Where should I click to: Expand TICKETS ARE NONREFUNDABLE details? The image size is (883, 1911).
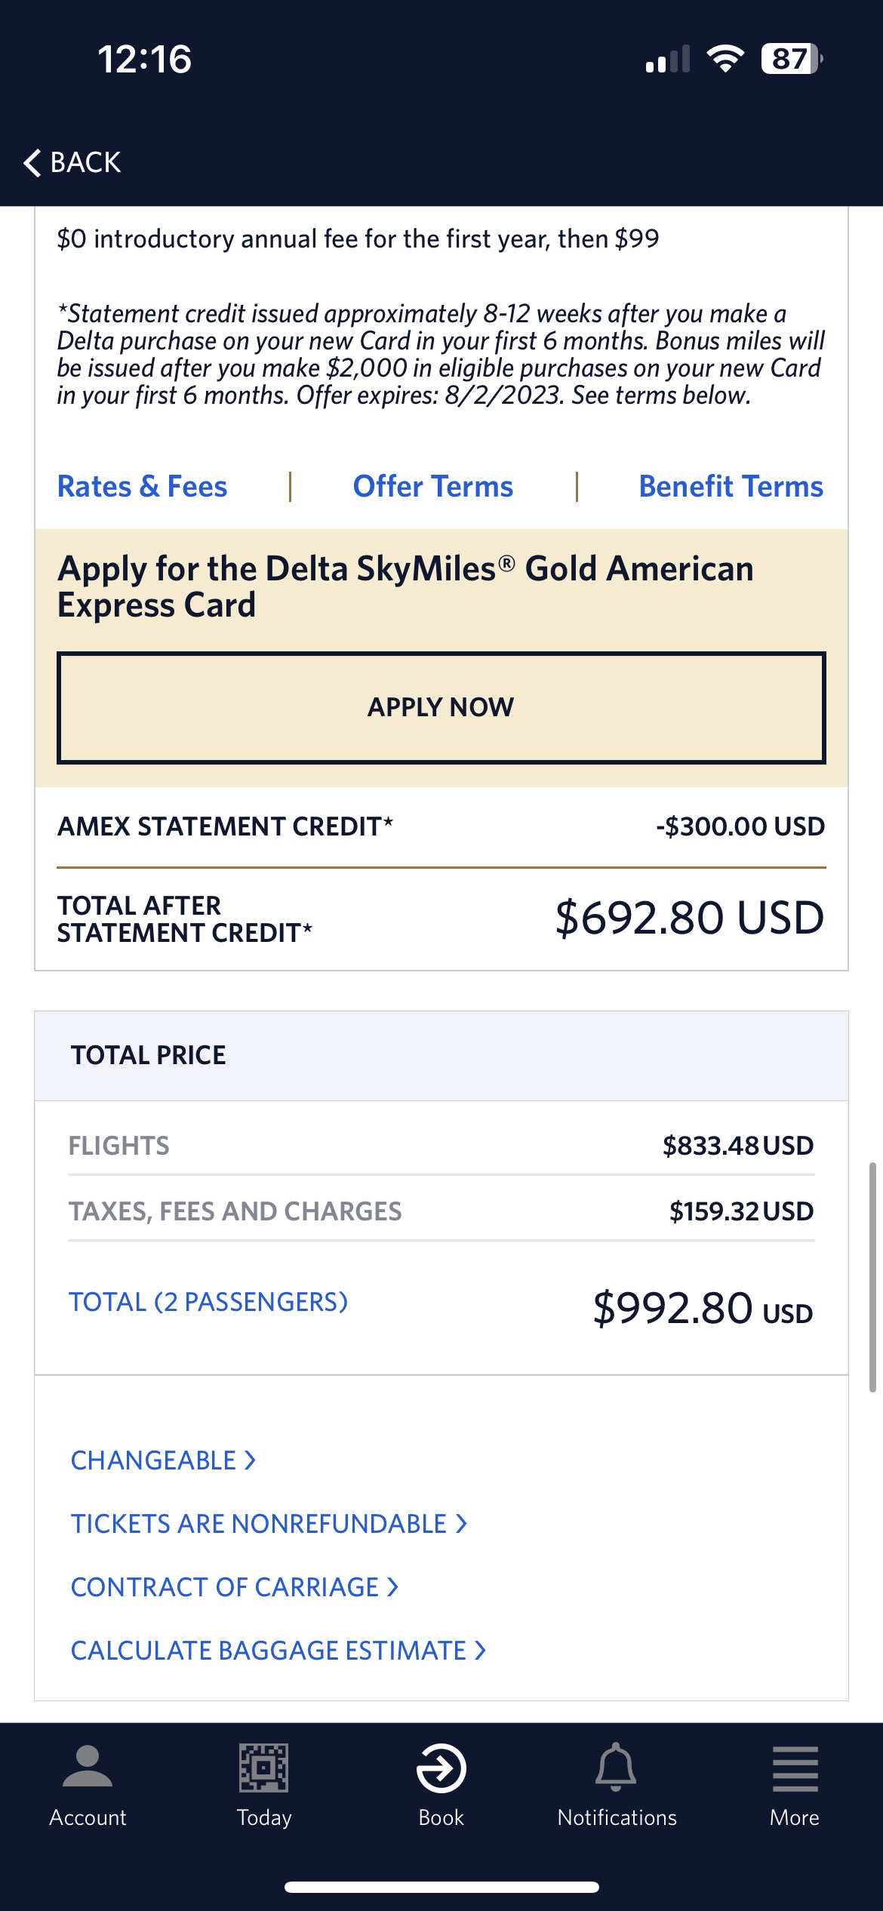point(269,1524)
